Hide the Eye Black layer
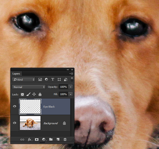Screen dimensions: 159x149 click(15, 106)
